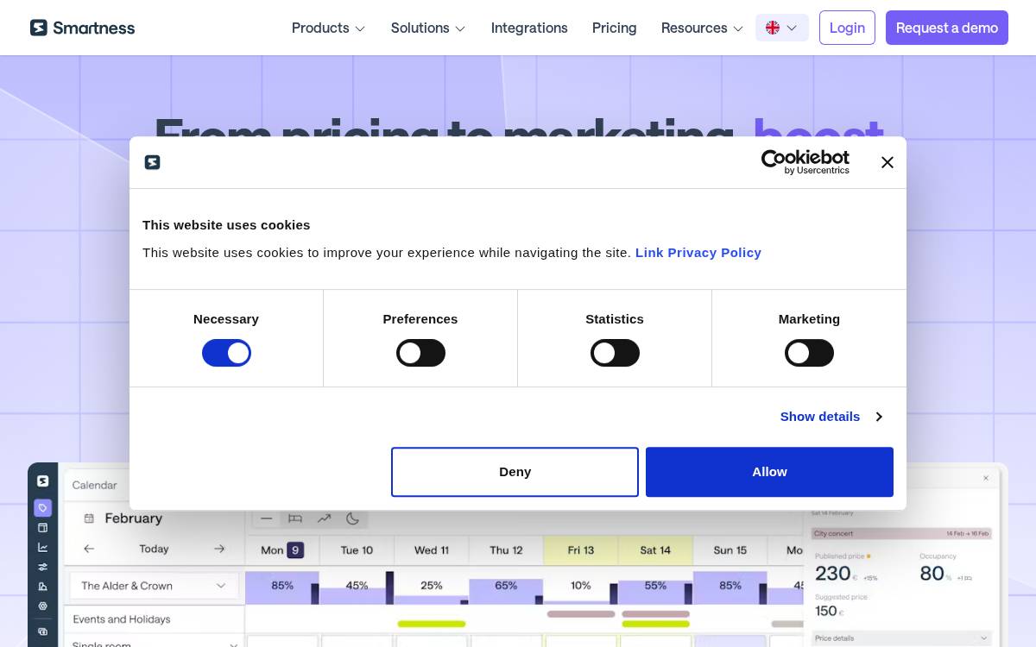The image size is (1036, 647).
Task: Select the moon icon in the toolbar
Action: 352,518
